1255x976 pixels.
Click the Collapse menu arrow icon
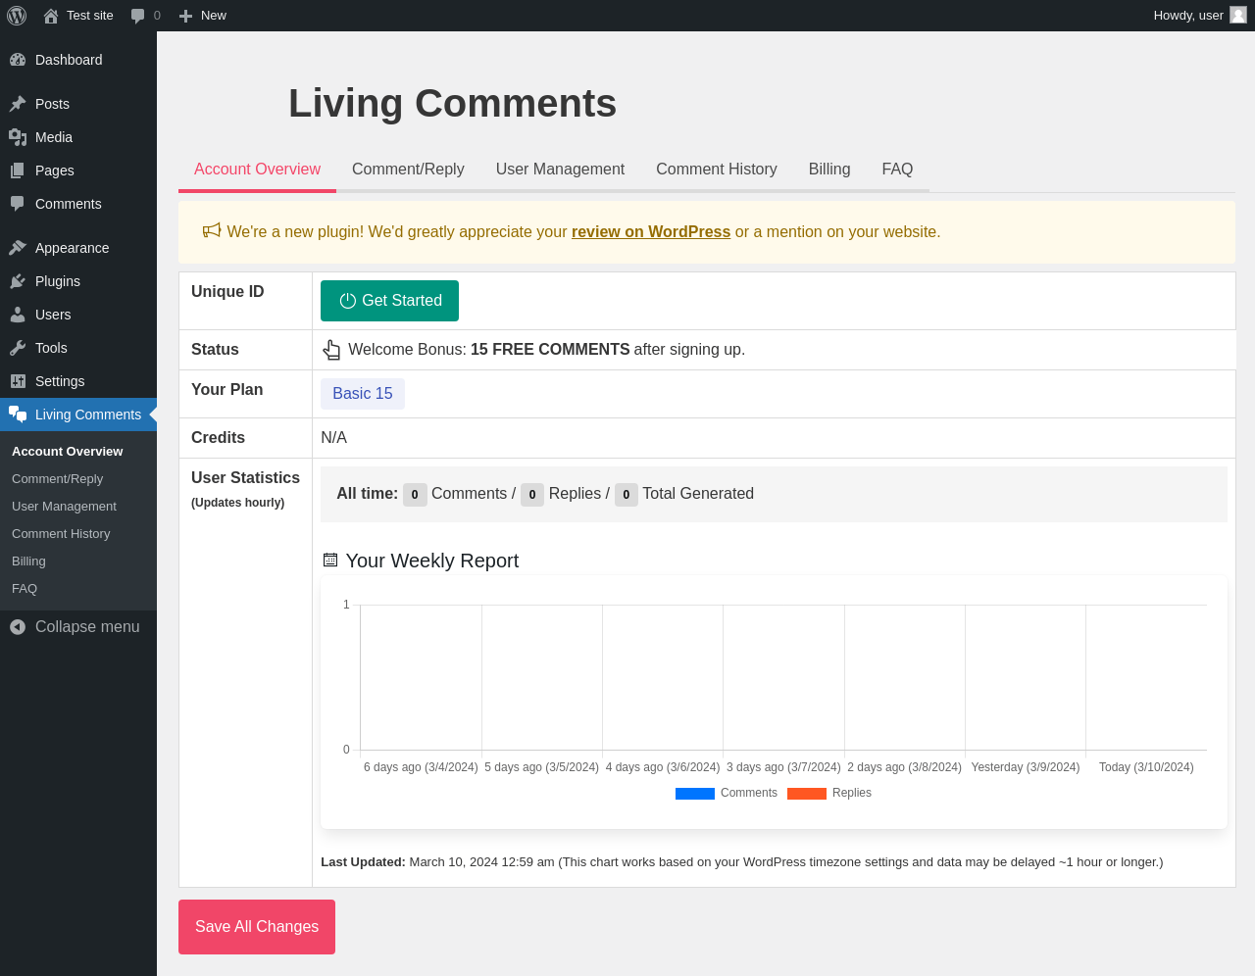coord(18,627)
